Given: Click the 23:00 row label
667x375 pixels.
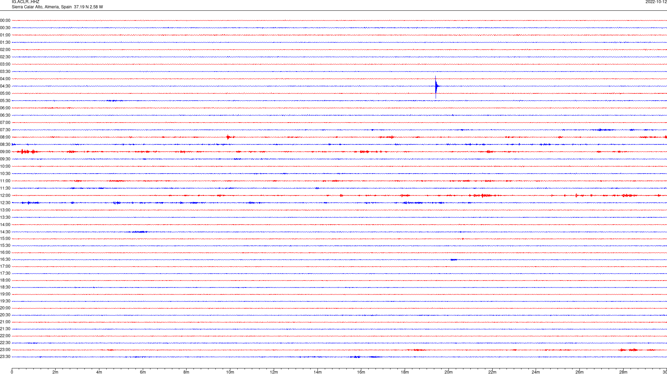Looking at the screenshot, I should (5, 350).
